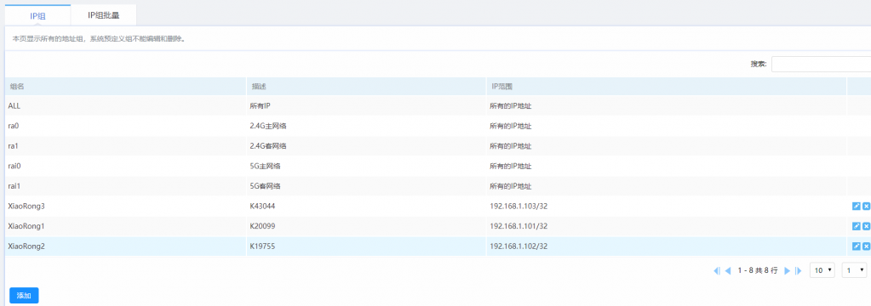Go to first page arrow
This screenshot has height=306, width=871.
717,270
